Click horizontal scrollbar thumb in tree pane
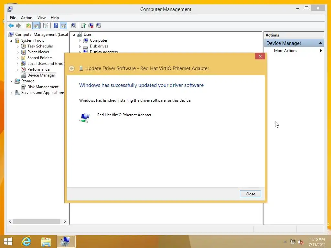Image resolution: width=331 pixels, height=248 pixels. click(37, 222)
